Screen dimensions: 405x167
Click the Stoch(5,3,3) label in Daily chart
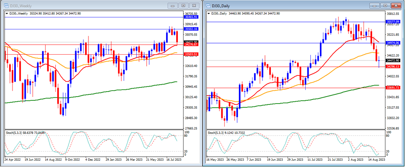point(219,132)
